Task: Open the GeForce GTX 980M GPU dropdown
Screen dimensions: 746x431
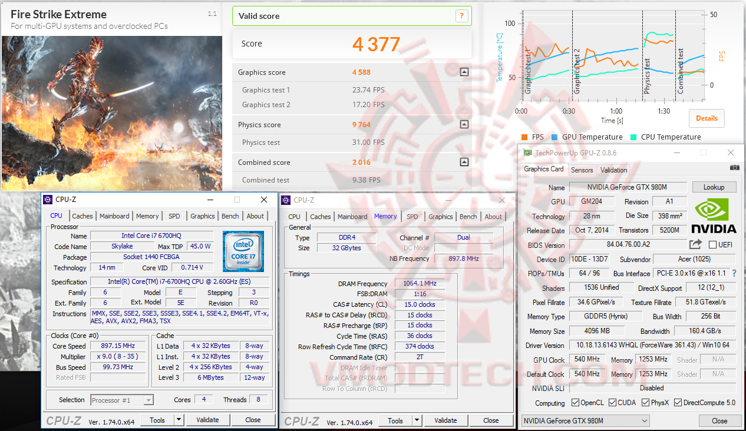Action: pyautogui.click(x=586, y=420)
